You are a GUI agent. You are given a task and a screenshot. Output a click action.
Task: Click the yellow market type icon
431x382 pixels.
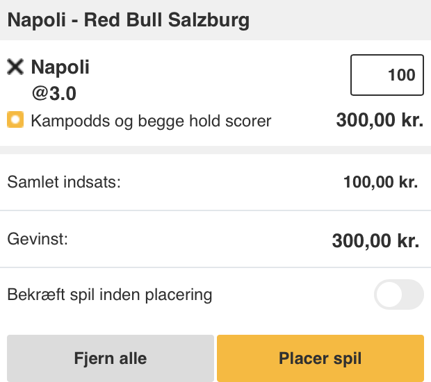tap(15, 119)
